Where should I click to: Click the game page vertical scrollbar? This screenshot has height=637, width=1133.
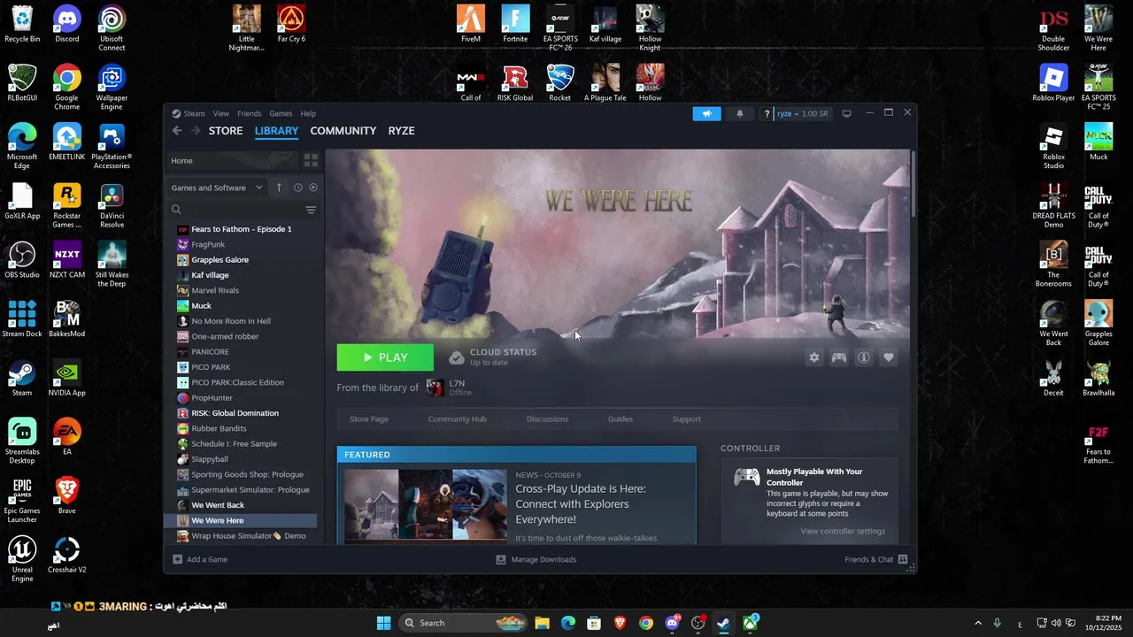(913, 184)
